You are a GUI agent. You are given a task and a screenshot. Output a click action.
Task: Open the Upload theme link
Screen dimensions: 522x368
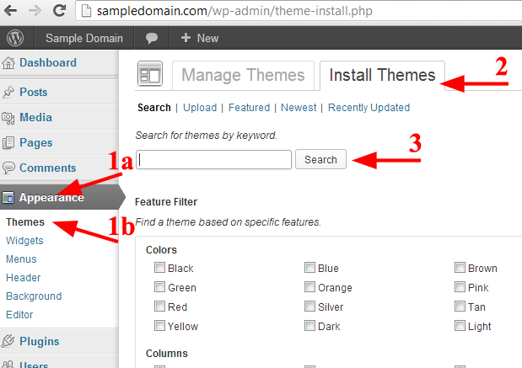200,108
